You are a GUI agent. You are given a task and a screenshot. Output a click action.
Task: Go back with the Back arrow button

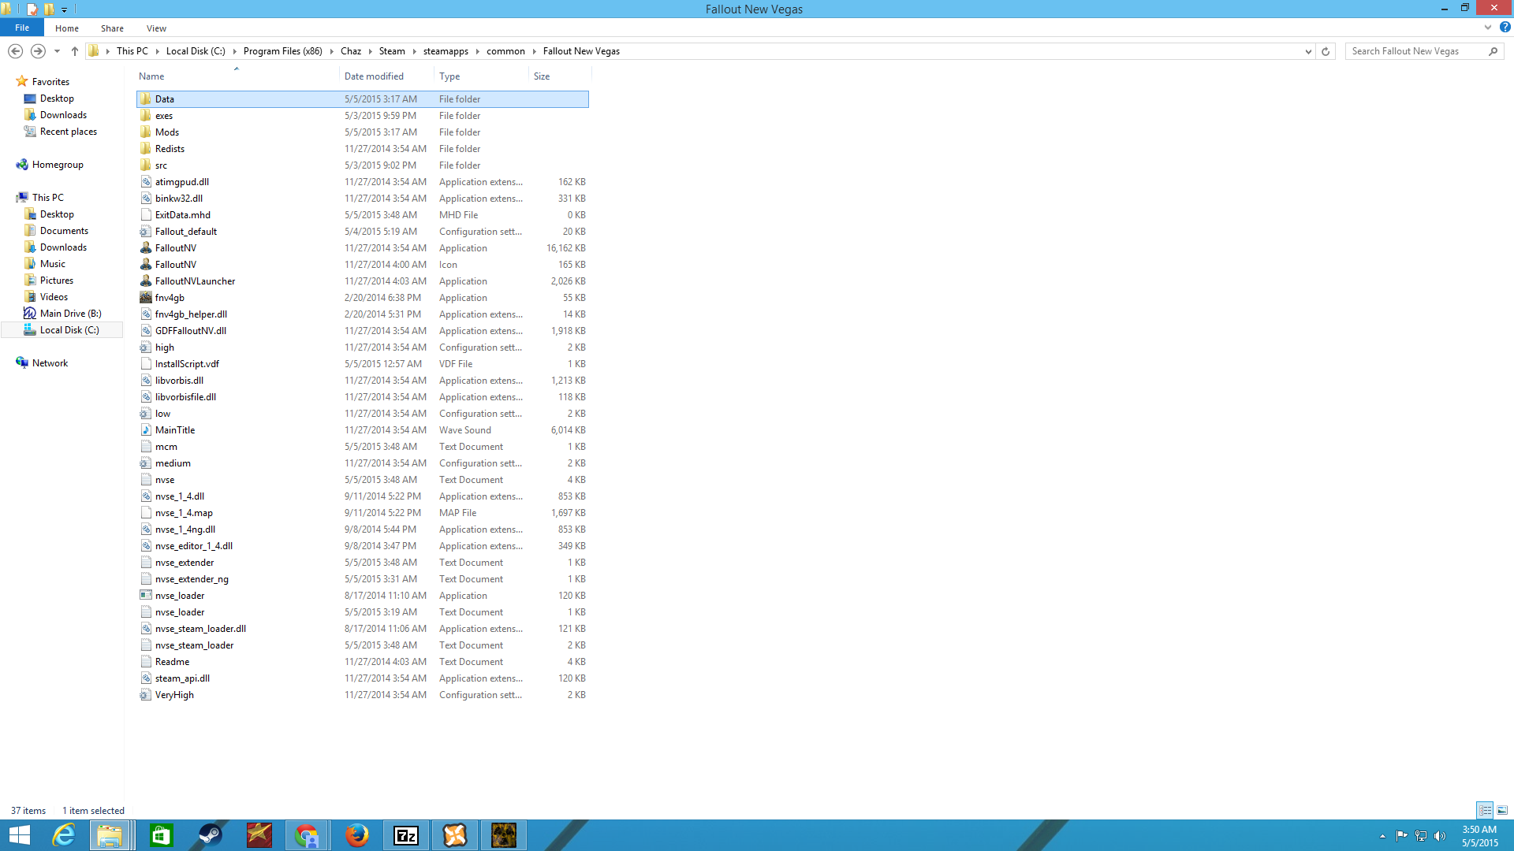(x=15, y=51)
